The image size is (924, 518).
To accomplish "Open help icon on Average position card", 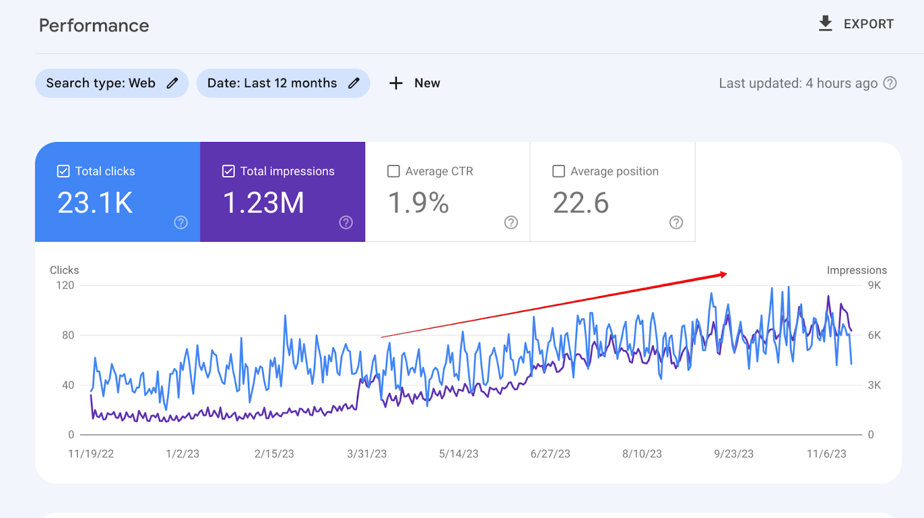I will coord(676,223).
